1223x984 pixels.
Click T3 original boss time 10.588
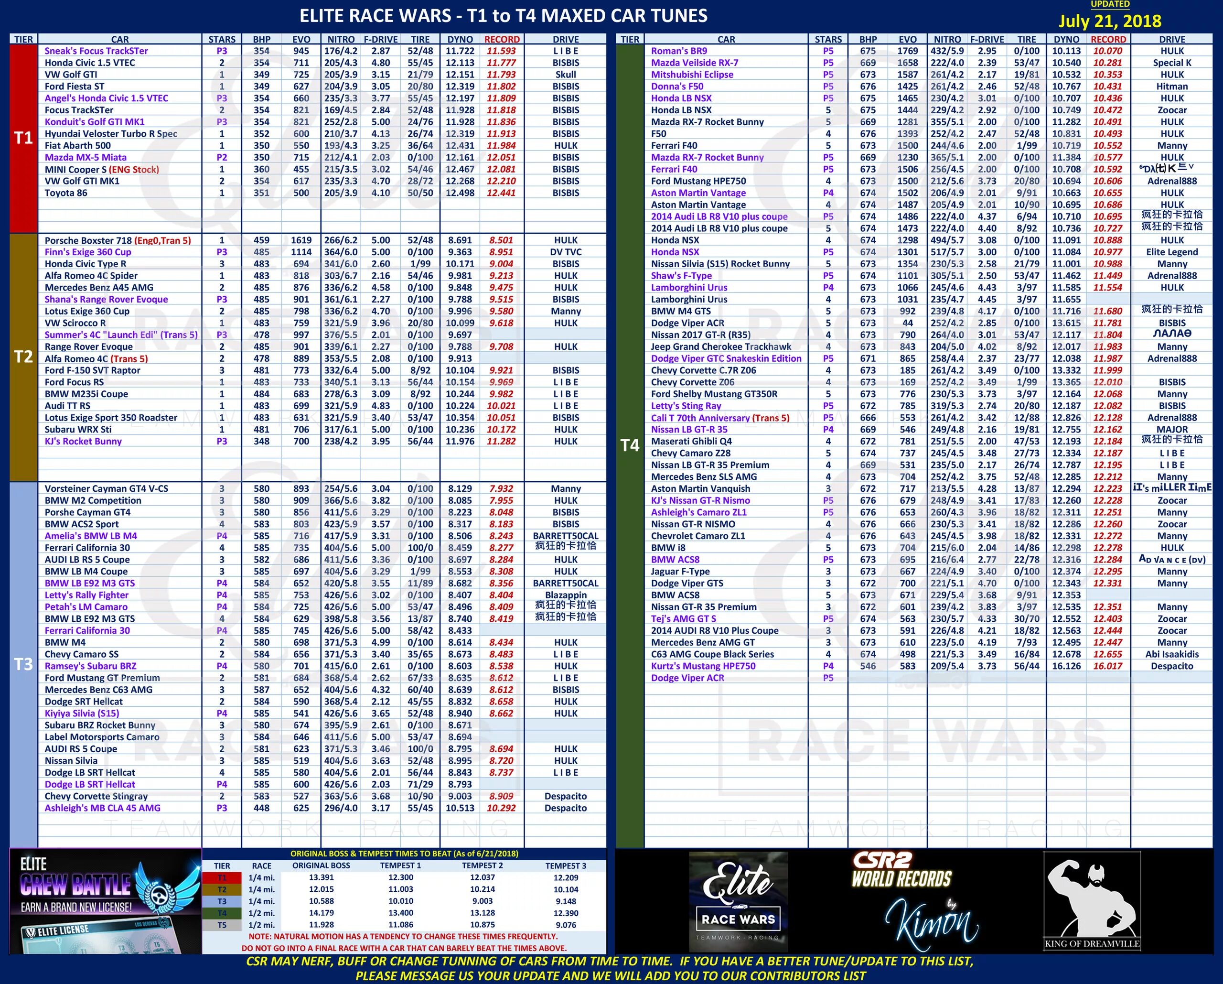(x=321, y=901)
